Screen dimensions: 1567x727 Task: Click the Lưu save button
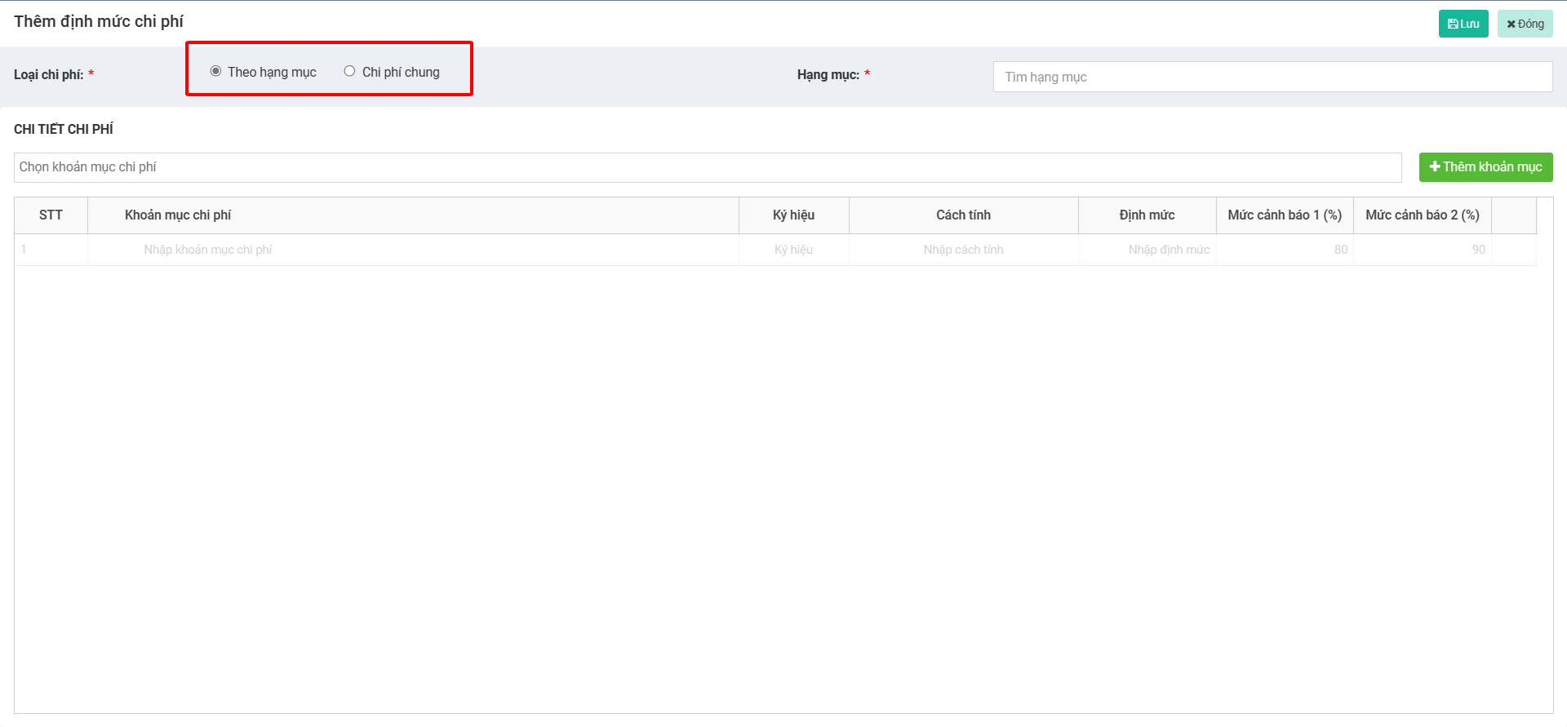(x=1463, y=24)
